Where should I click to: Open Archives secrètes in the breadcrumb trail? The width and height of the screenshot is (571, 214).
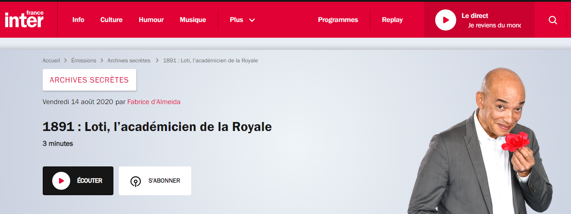click(129, 61)
